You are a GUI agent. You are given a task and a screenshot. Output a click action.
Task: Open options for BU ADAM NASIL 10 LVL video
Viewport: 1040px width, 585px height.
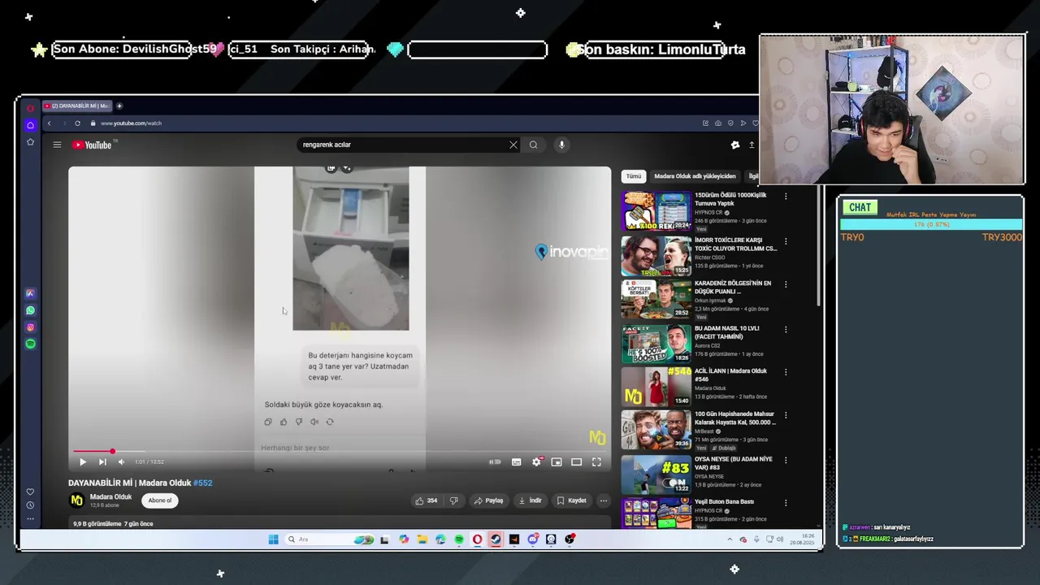786,329
